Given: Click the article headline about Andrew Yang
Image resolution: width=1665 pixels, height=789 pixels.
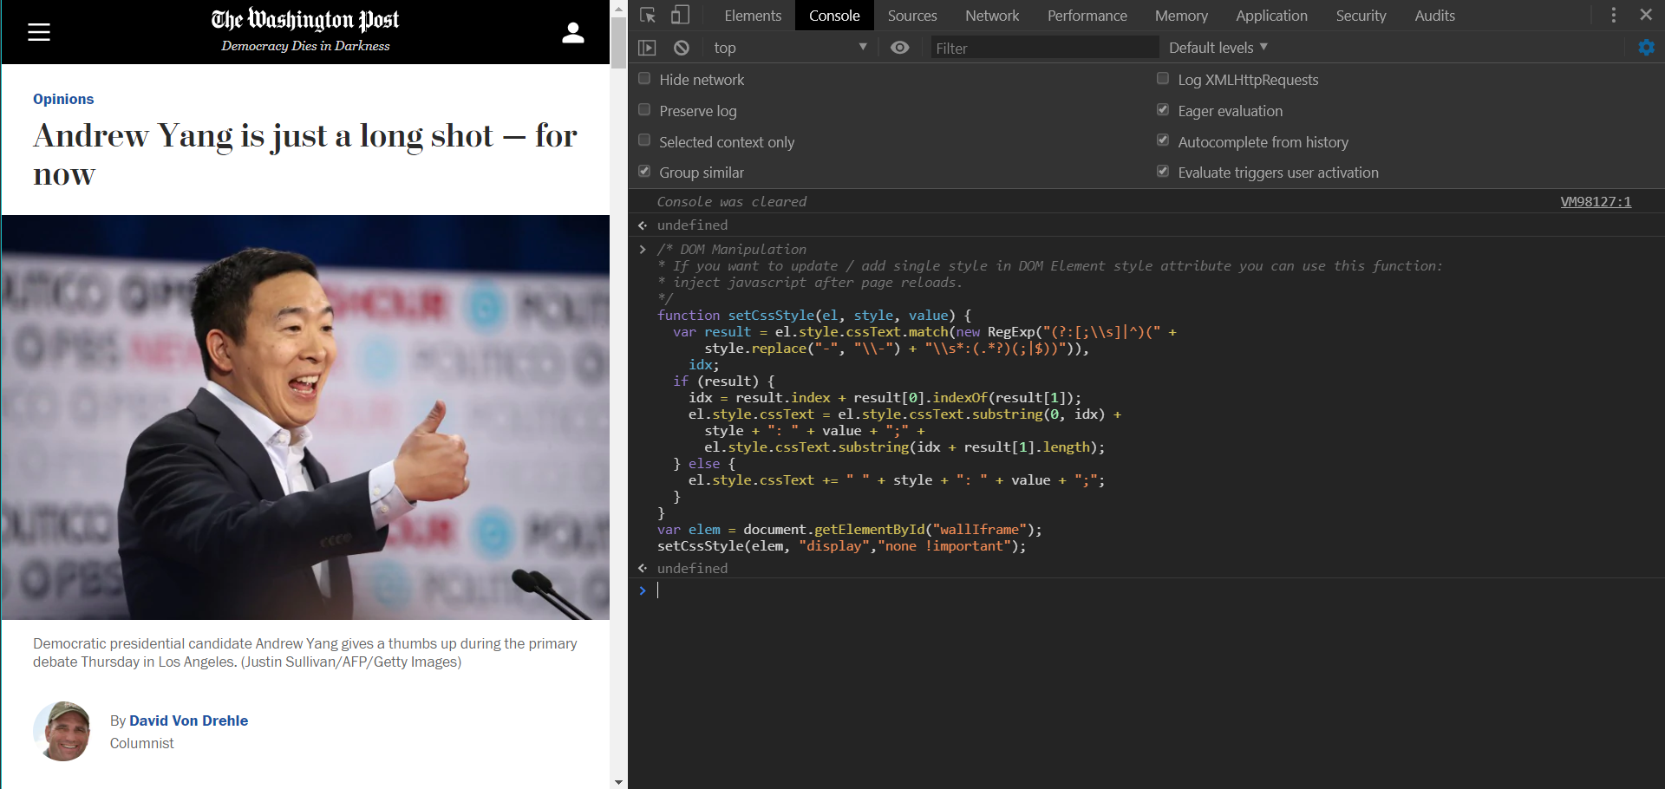Looking at the screenshot, I should coord(305,154).
